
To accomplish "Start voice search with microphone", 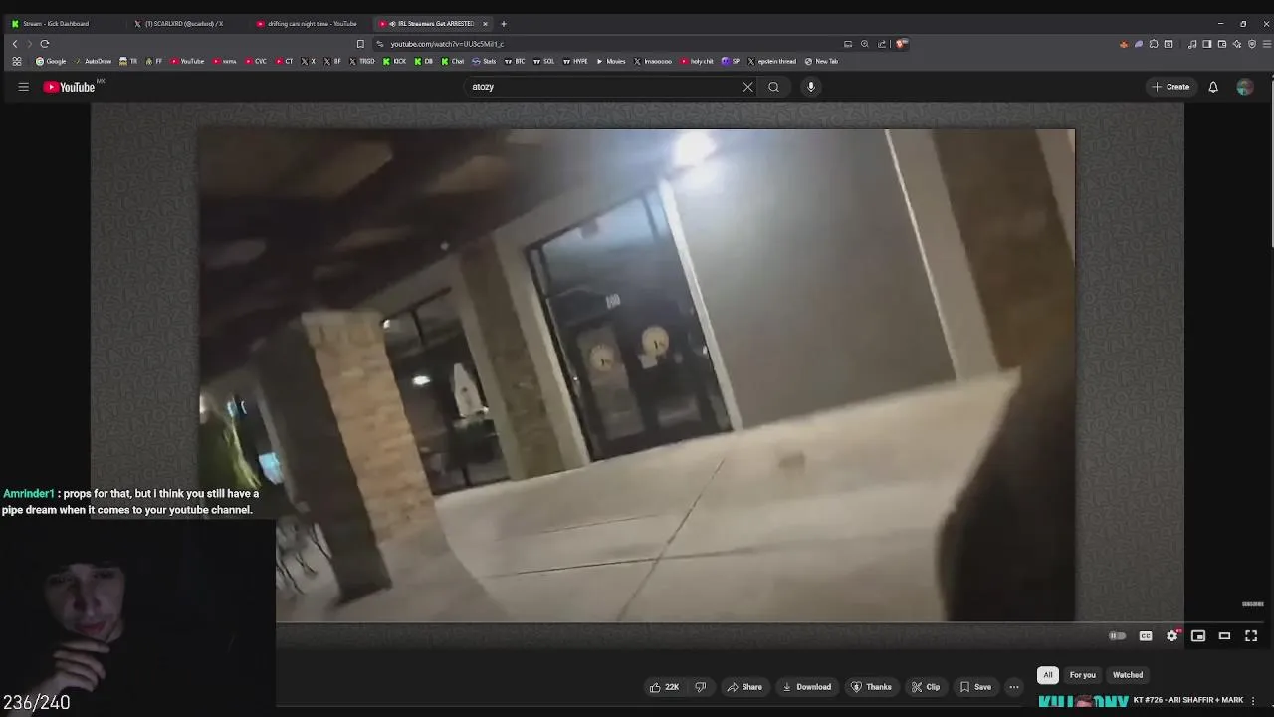I will coord(811,87).
